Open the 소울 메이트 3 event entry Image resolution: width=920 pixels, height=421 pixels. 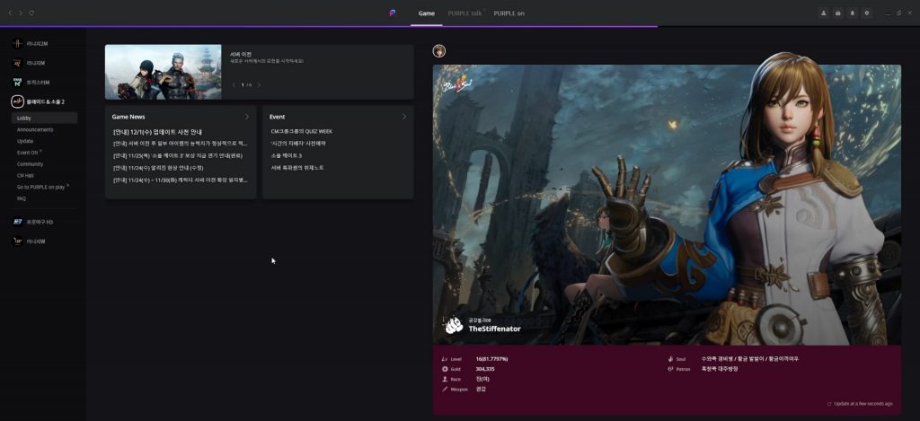[287, 155]
